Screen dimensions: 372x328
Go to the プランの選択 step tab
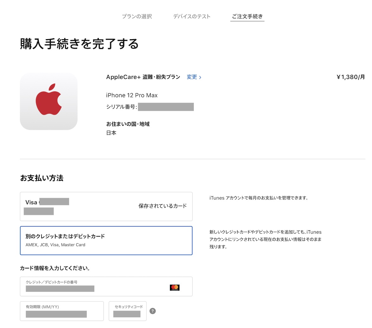137,16
